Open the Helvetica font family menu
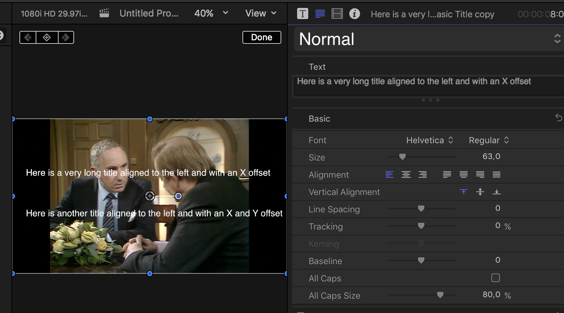 pos(430,140)
